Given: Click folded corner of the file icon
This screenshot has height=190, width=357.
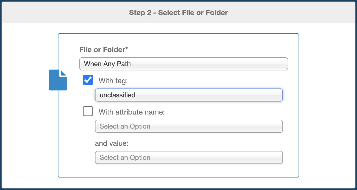Looking at the screenshot, I should [64, 73].
